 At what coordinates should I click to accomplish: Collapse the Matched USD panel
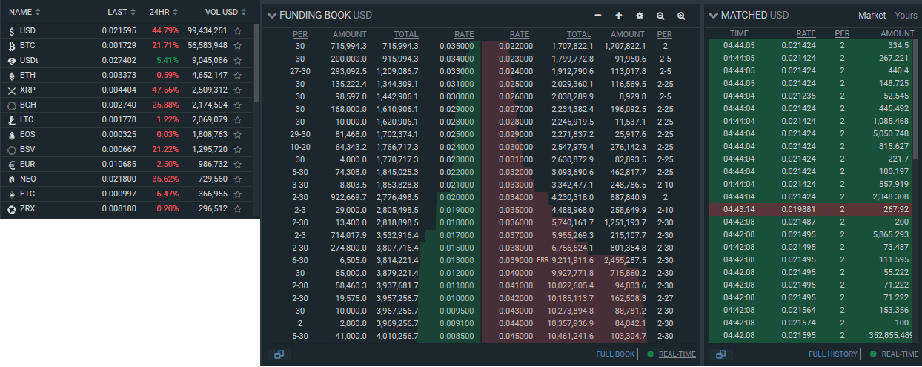coord(714,16)
